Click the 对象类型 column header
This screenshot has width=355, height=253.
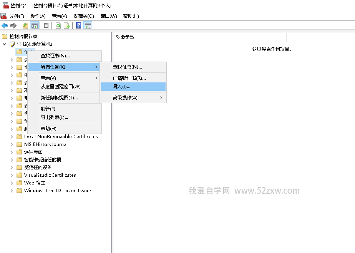click(x=125, y=37)
